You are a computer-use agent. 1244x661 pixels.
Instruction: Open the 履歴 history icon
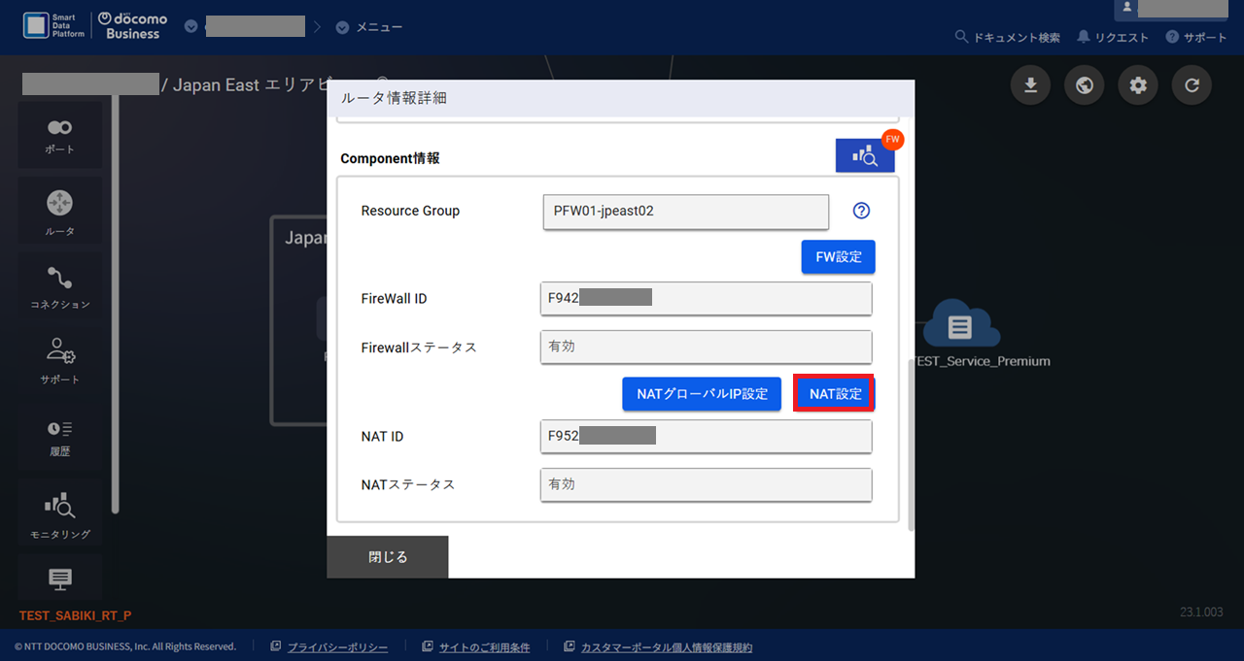(x=59, y=435)
